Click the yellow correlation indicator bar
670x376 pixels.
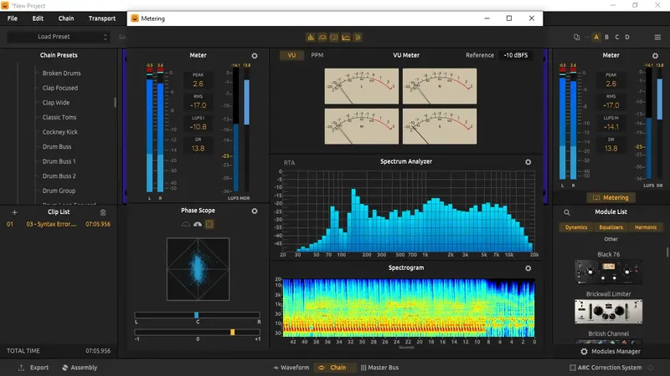pyautogui.click(x=233, y=332)
